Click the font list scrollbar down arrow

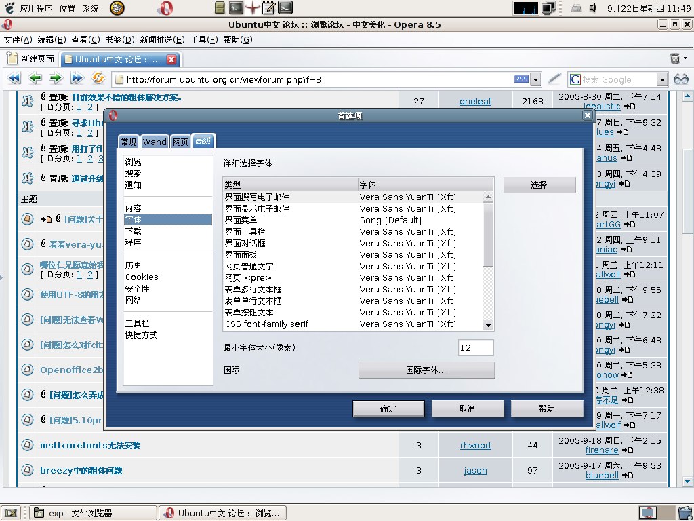pyautogui.click(x=488, y=325)
